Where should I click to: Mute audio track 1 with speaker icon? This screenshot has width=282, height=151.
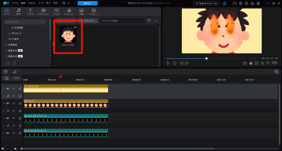(x=14, y=96)
